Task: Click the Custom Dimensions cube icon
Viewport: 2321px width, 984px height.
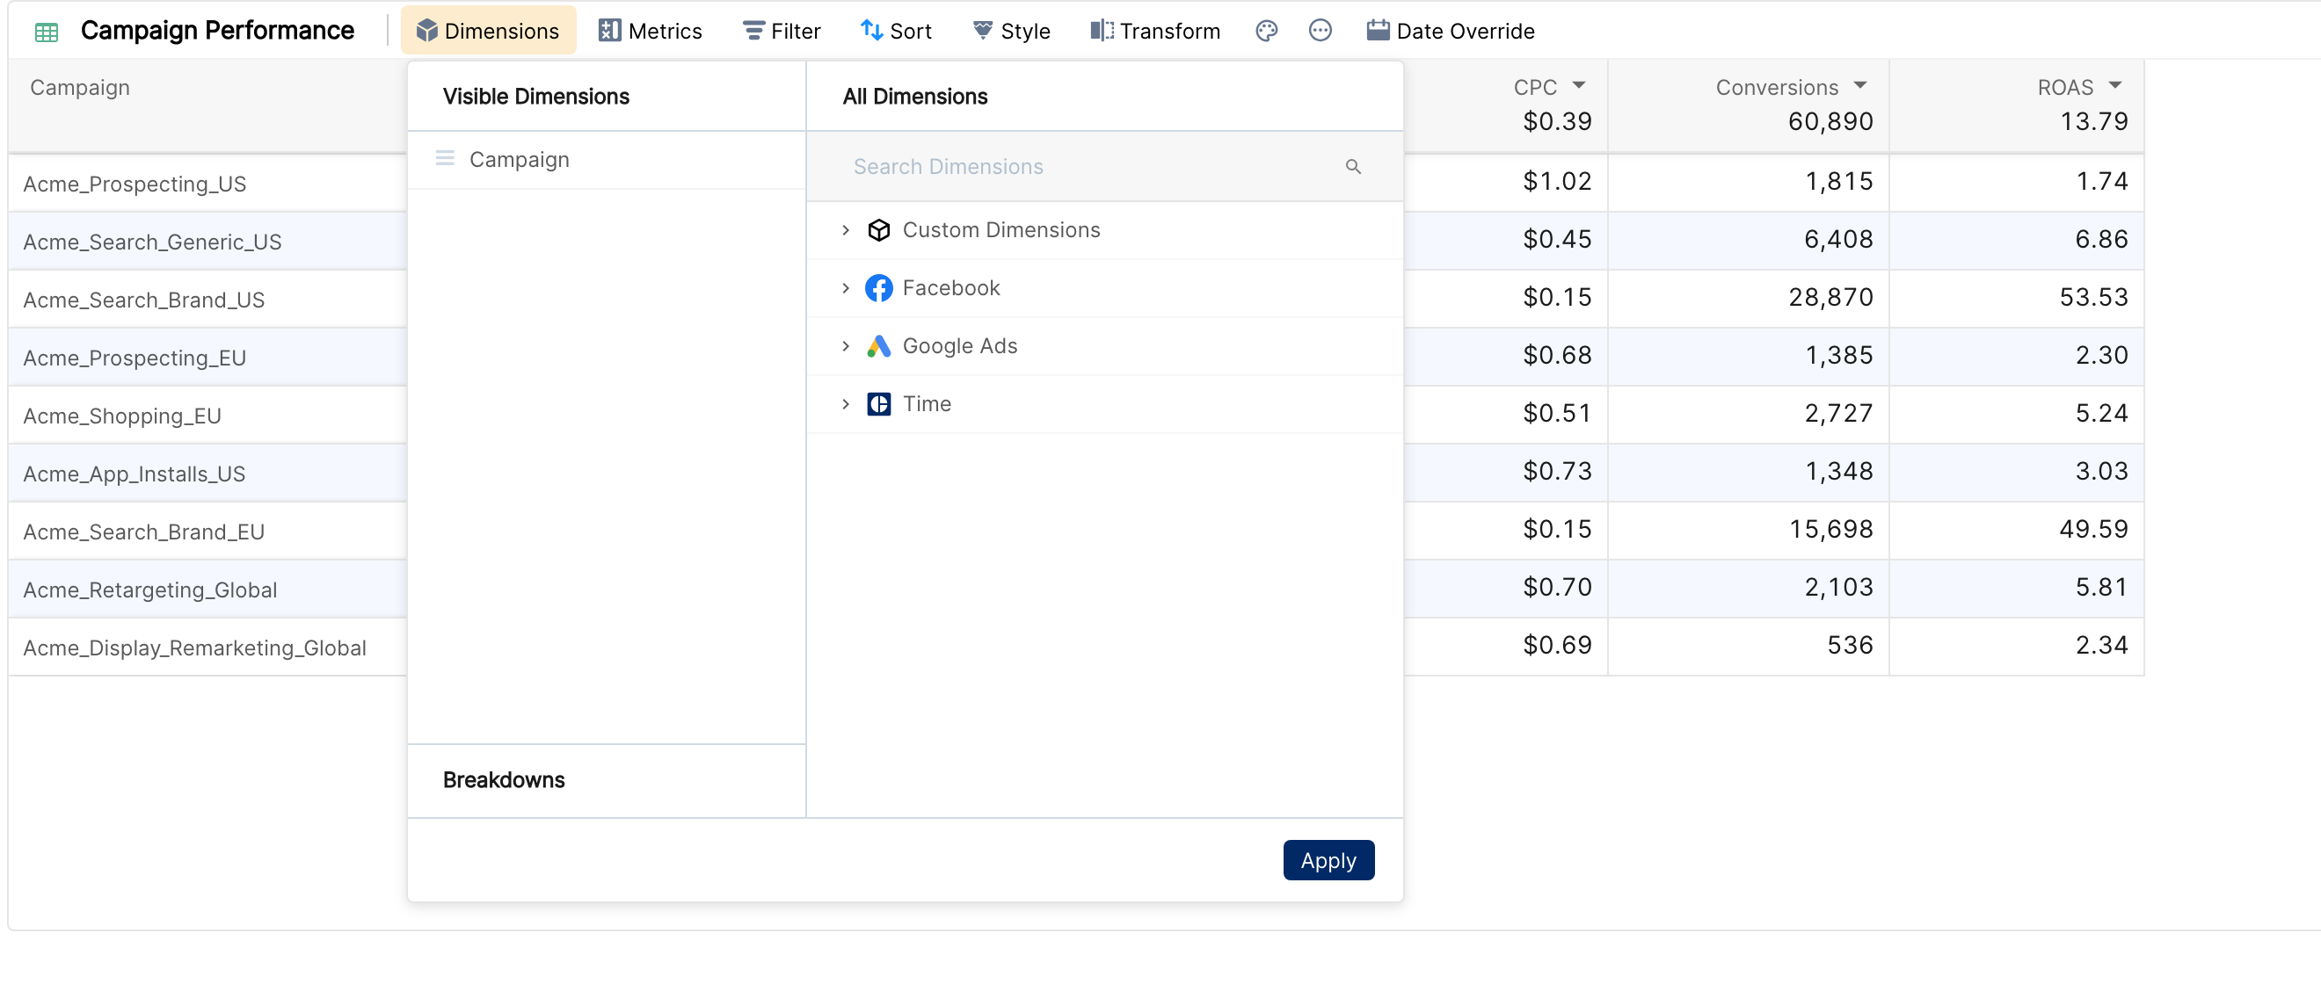Action: click(878, 230)
